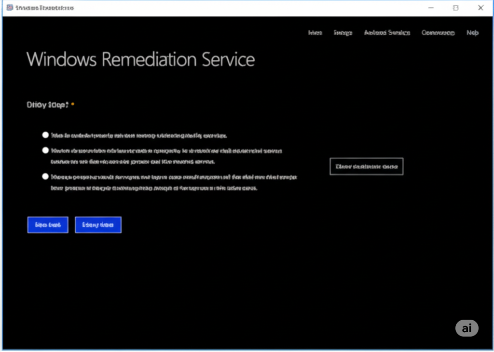Minimize the Windows Remediation Service window
Image resolution: width=494 pixels, height=352 pixels.
(x=431, y=8)
